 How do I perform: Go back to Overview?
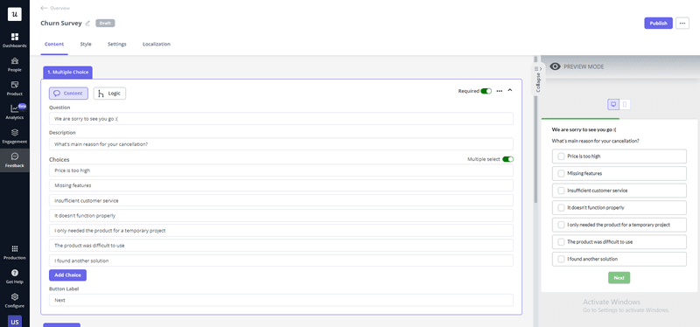(55, 8)
